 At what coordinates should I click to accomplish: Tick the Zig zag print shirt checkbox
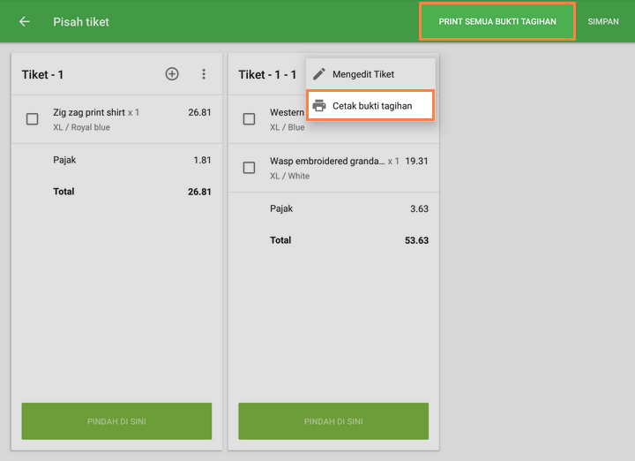[x=33, y=119]
